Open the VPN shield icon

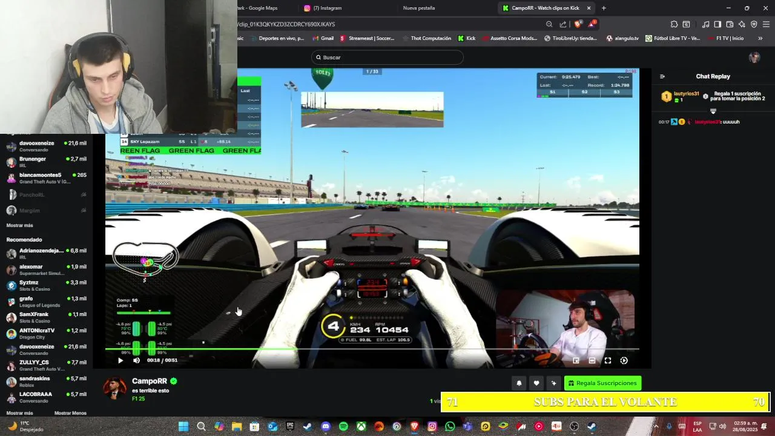coord(754,24)
